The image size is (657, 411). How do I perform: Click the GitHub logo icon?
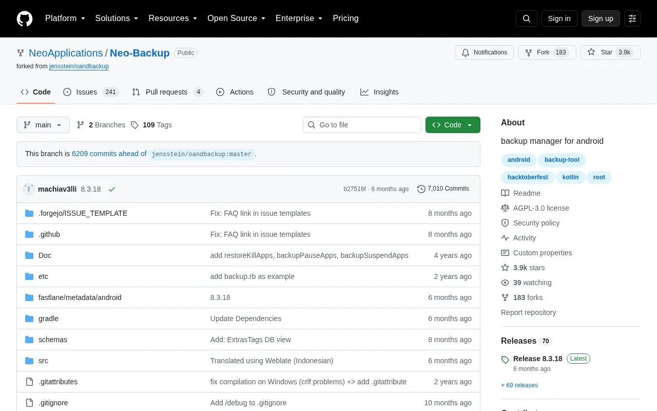coord(25,18)
